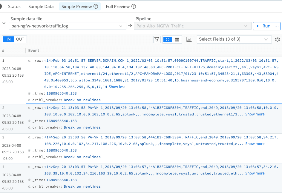Open the events chart view icon
This screenshot has height=193, width=282.
(x=189, y=39)
